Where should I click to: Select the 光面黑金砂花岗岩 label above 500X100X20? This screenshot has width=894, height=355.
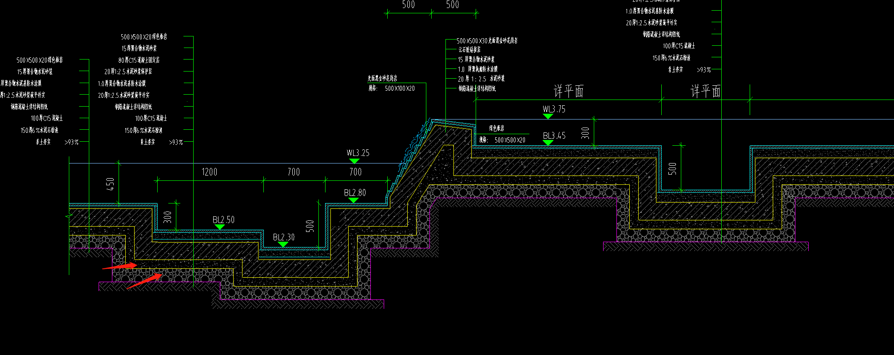click(382, 78)
